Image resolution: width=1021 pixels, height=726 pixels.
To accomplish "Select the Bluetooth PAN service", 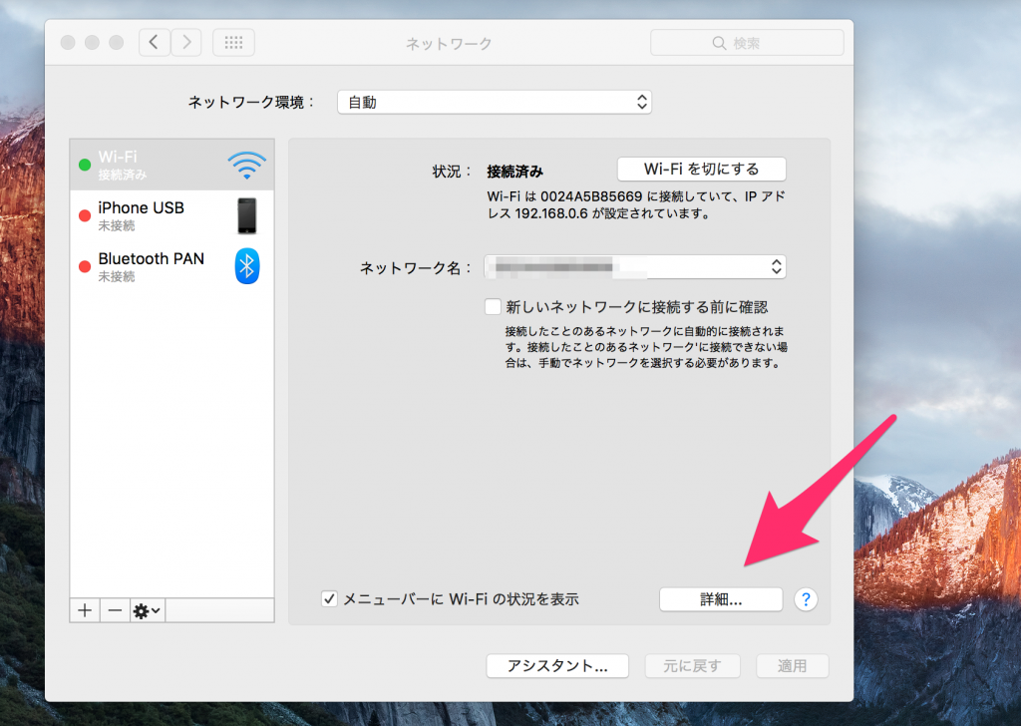I will 171,266.
